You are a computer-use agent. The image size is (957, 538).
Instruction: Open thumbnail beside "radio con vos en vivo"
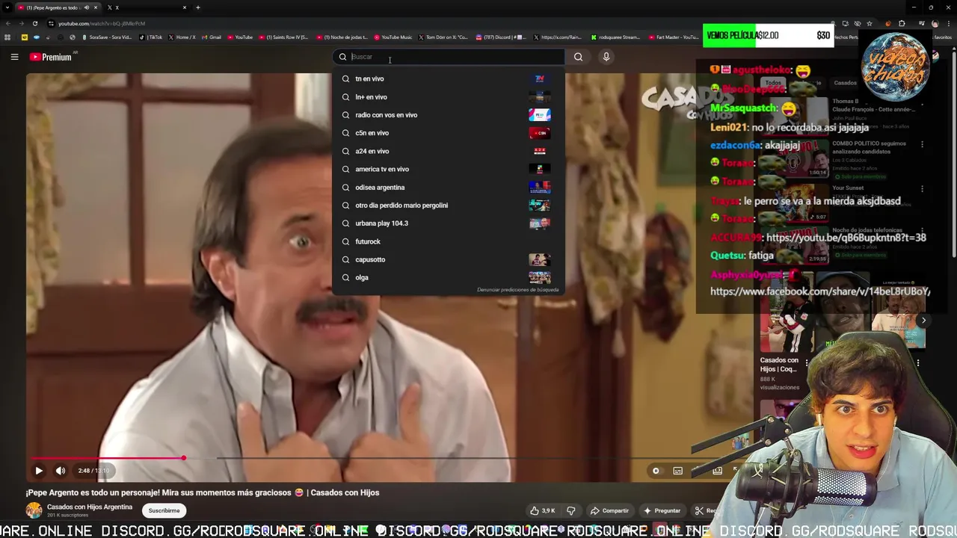pos(540,115)
